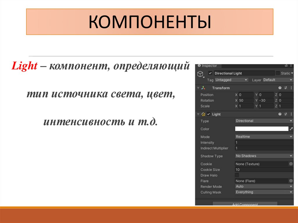
Task: Click the red word Light in slide text
Action: 24,66
